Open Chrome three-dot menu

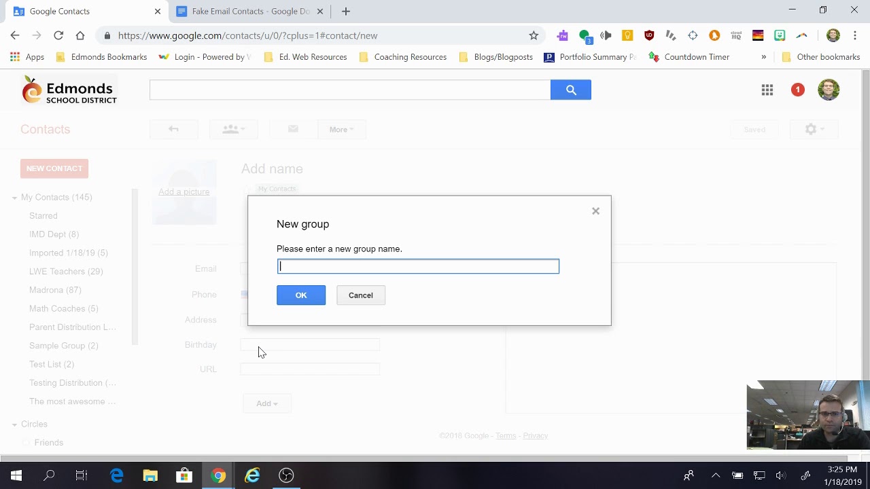pos(855,35)
